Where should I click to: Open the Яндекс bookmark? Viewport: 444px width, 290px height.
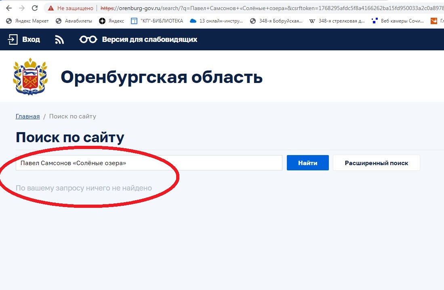pyautogui.click(x=112, y=21)
